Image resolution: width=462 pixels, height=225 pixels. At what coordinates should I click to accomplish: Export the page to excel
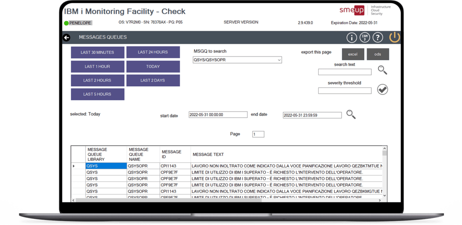click(353, 54)
